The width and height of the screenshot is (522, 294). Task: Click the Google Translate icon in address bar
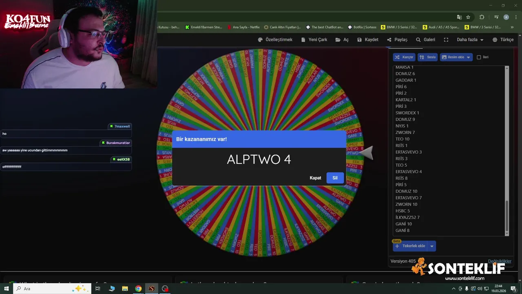click(459, 17)
